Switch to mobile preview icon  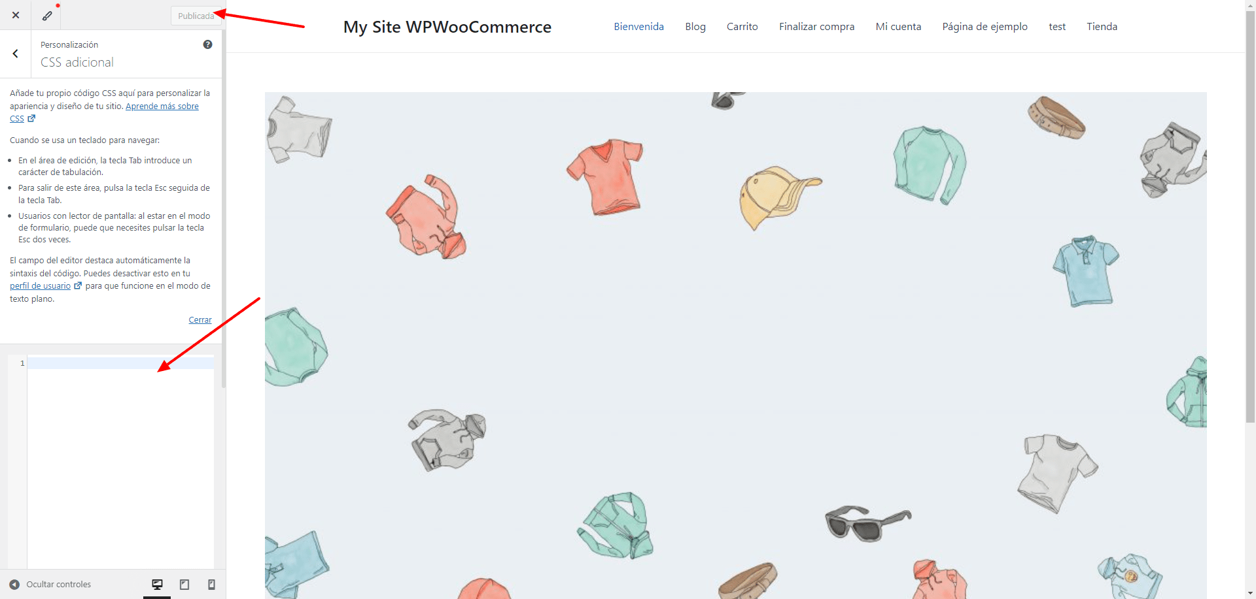[x=211, y=585]
